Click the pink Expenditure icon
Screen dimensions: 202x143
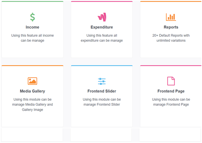point(102,17)
